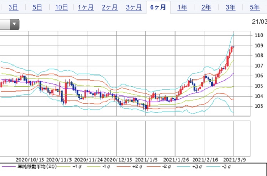Click the 105 price axis label
This screenshot has height=176, width=267.
pos(259,86)
